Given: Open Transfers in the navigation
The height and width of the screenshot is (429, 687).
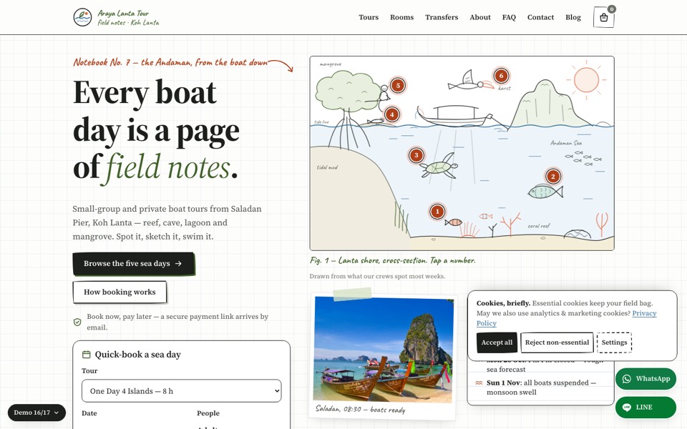Looking at the screenshot, I should coord(442,17).
